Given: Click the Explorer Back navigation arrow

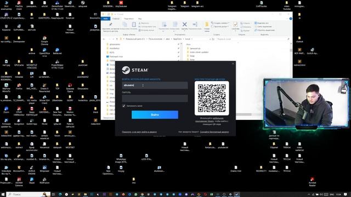Looking at the screenshot, I should point(104,39).
